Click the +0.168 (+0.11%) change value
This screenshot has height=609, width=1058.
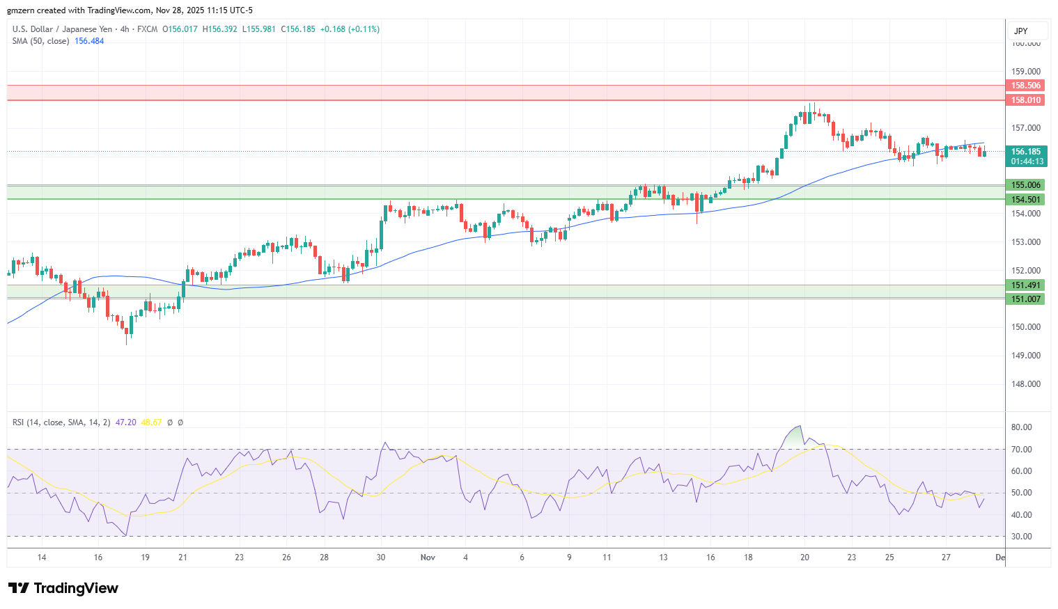350,29
